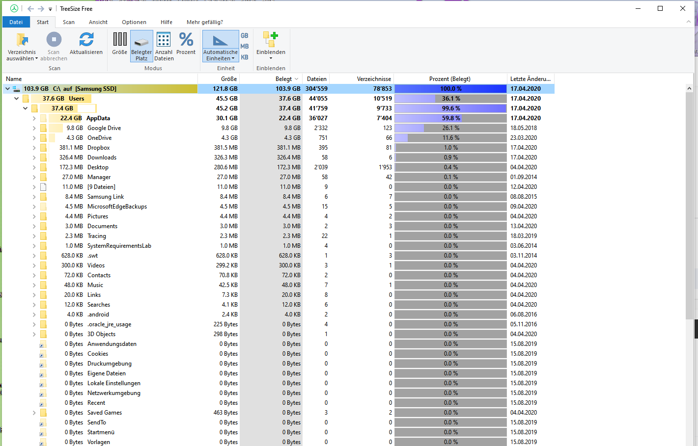698x446 pixels.
Task: Open the Scan ribbon tab
Action: click(x=69, y=22)
